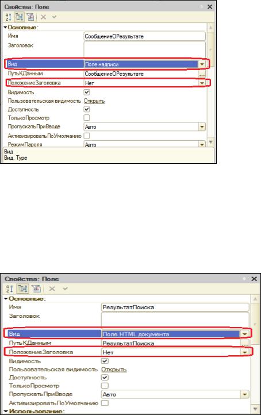261x415 pixels.
Task: Open Вид dropdown showing Поле надписи
Action: point(202,64)
